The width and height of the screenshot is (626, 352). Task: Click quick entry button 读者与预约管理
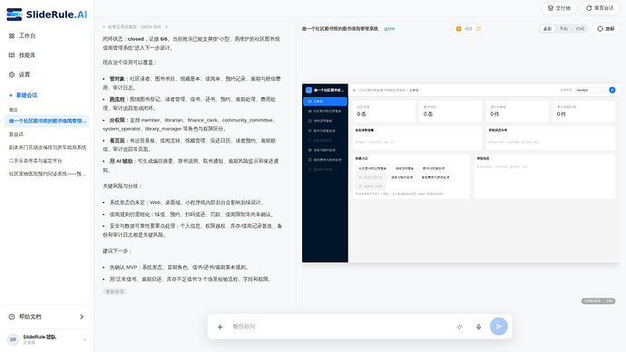402,177
